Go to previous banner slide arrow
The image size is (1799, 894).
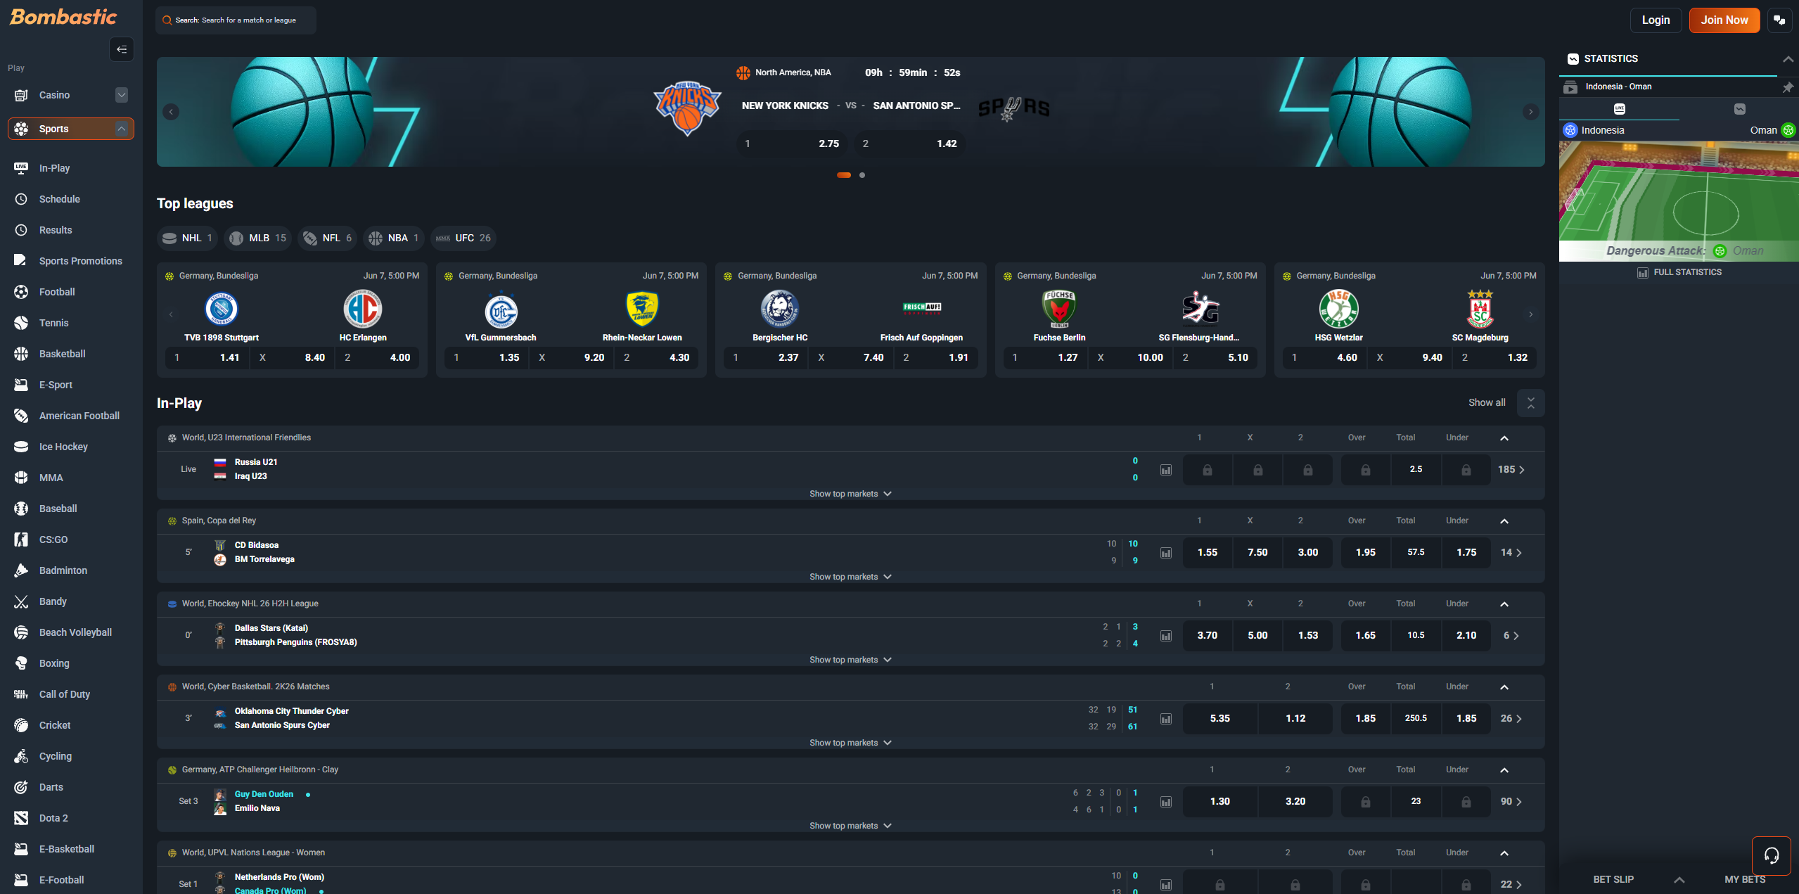click(171, 112)
